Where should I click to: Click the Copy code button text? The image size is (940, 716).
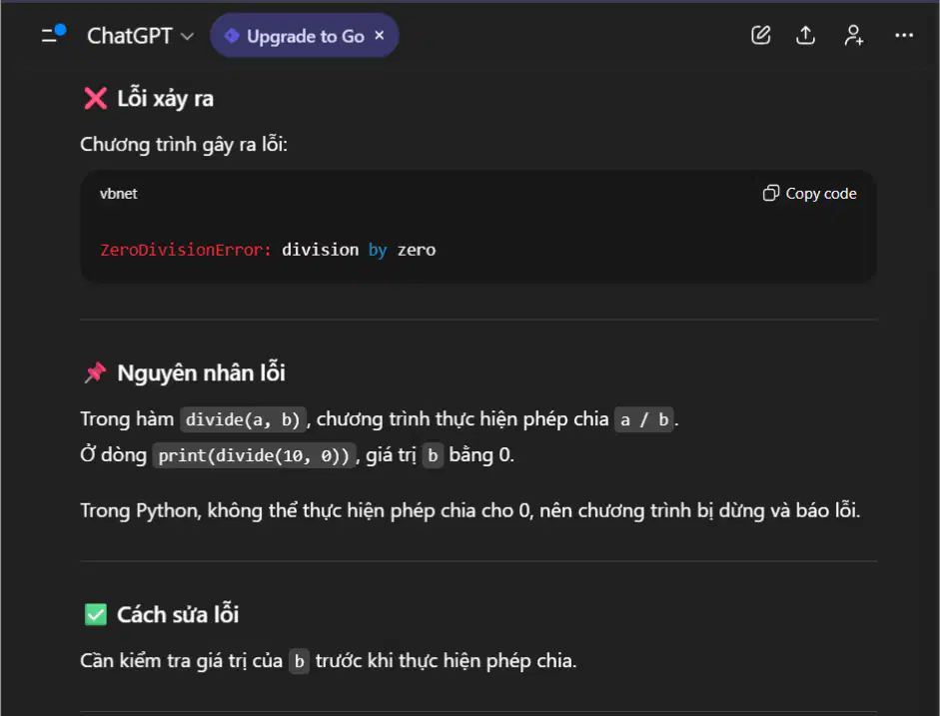click(821, 194)
